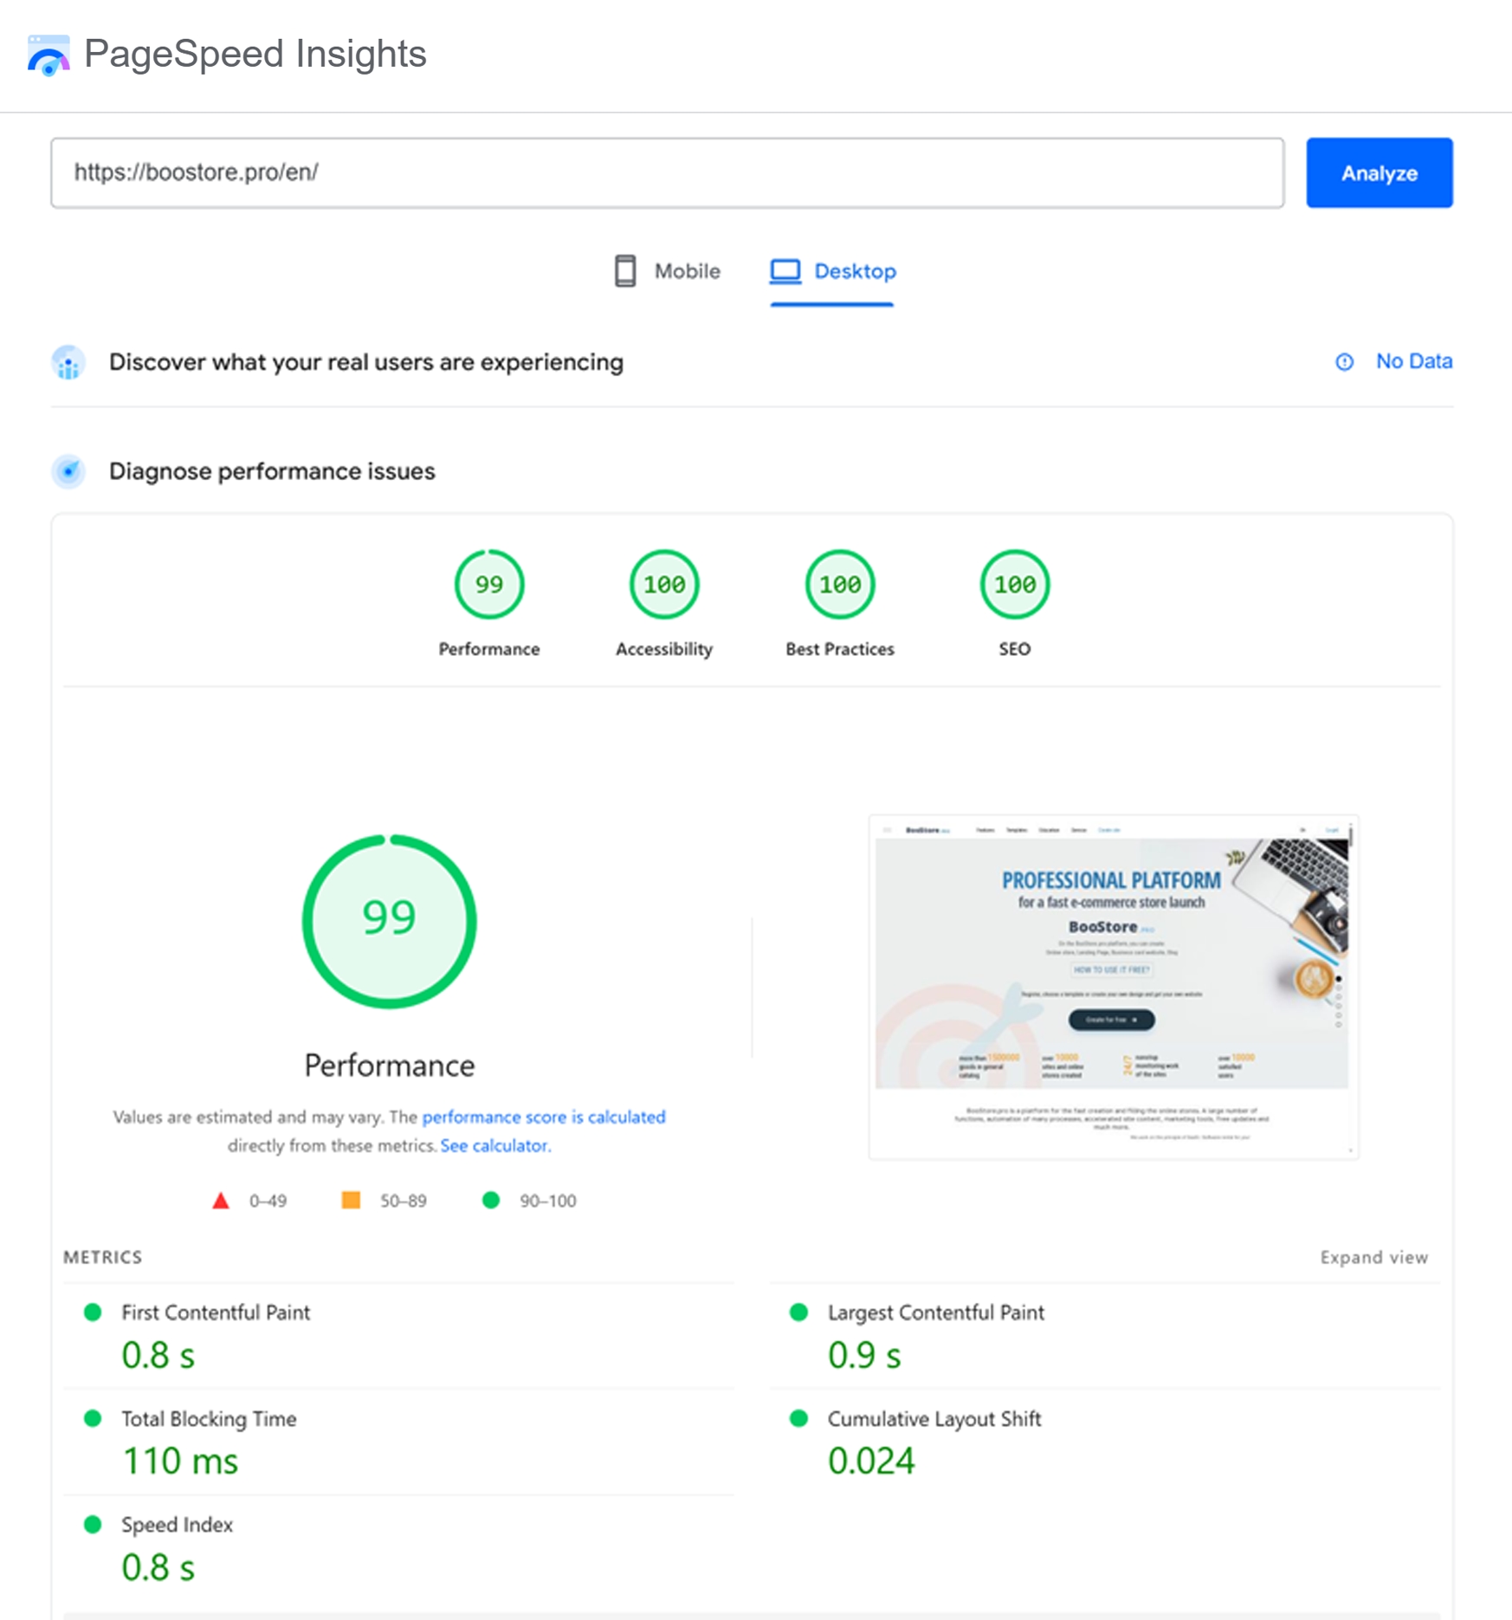
Task: Click the No Data link
Action: [1413, 361]
